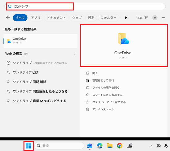Switch to the アプリ filter tab
Screen dimensions: 170x151
36,18
